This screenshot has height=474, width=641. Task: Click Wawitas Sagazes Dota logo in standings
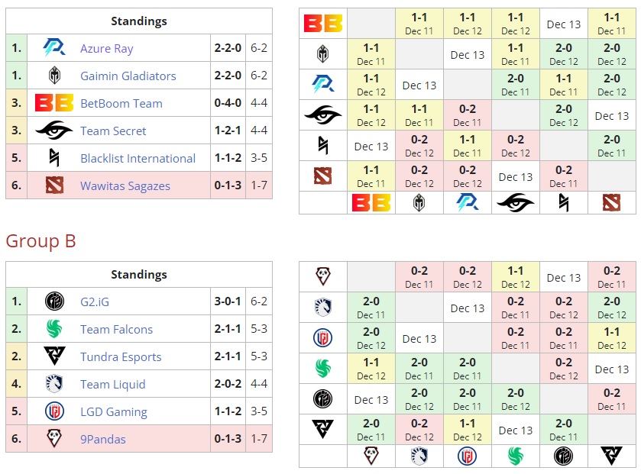(x=54, y=185)
